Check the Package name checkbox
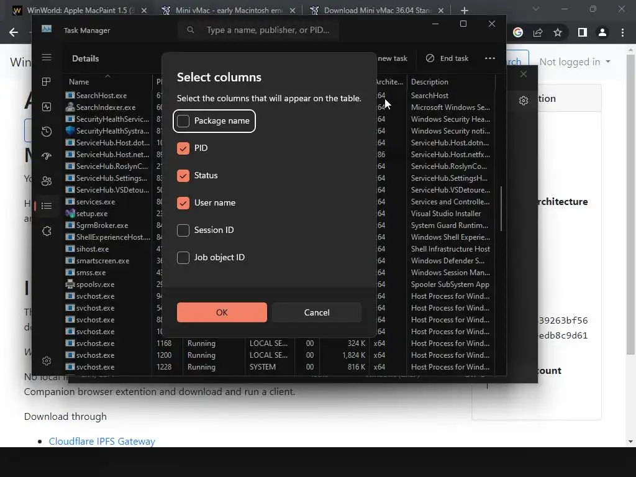 tap(183, 121)
